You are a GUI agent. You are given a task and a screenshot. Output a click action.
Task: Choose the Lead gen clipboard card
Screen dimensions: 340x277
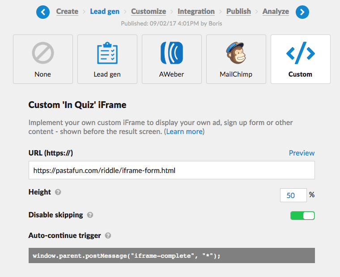(x=107, y=59)
